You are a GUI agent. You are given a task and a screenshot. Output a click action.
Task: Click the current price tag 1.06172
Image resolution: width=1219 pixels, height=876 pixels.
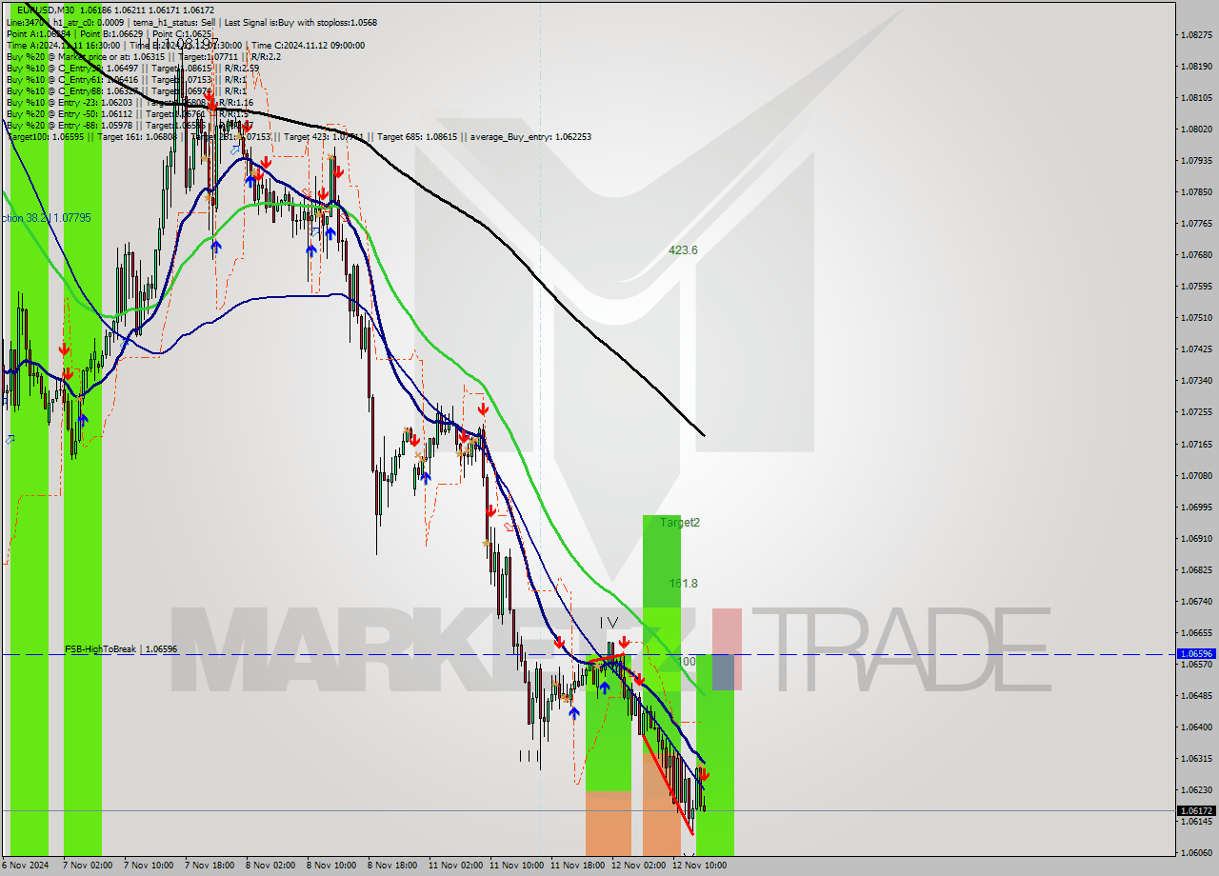pyautogui.click(x=1196, y=810)
